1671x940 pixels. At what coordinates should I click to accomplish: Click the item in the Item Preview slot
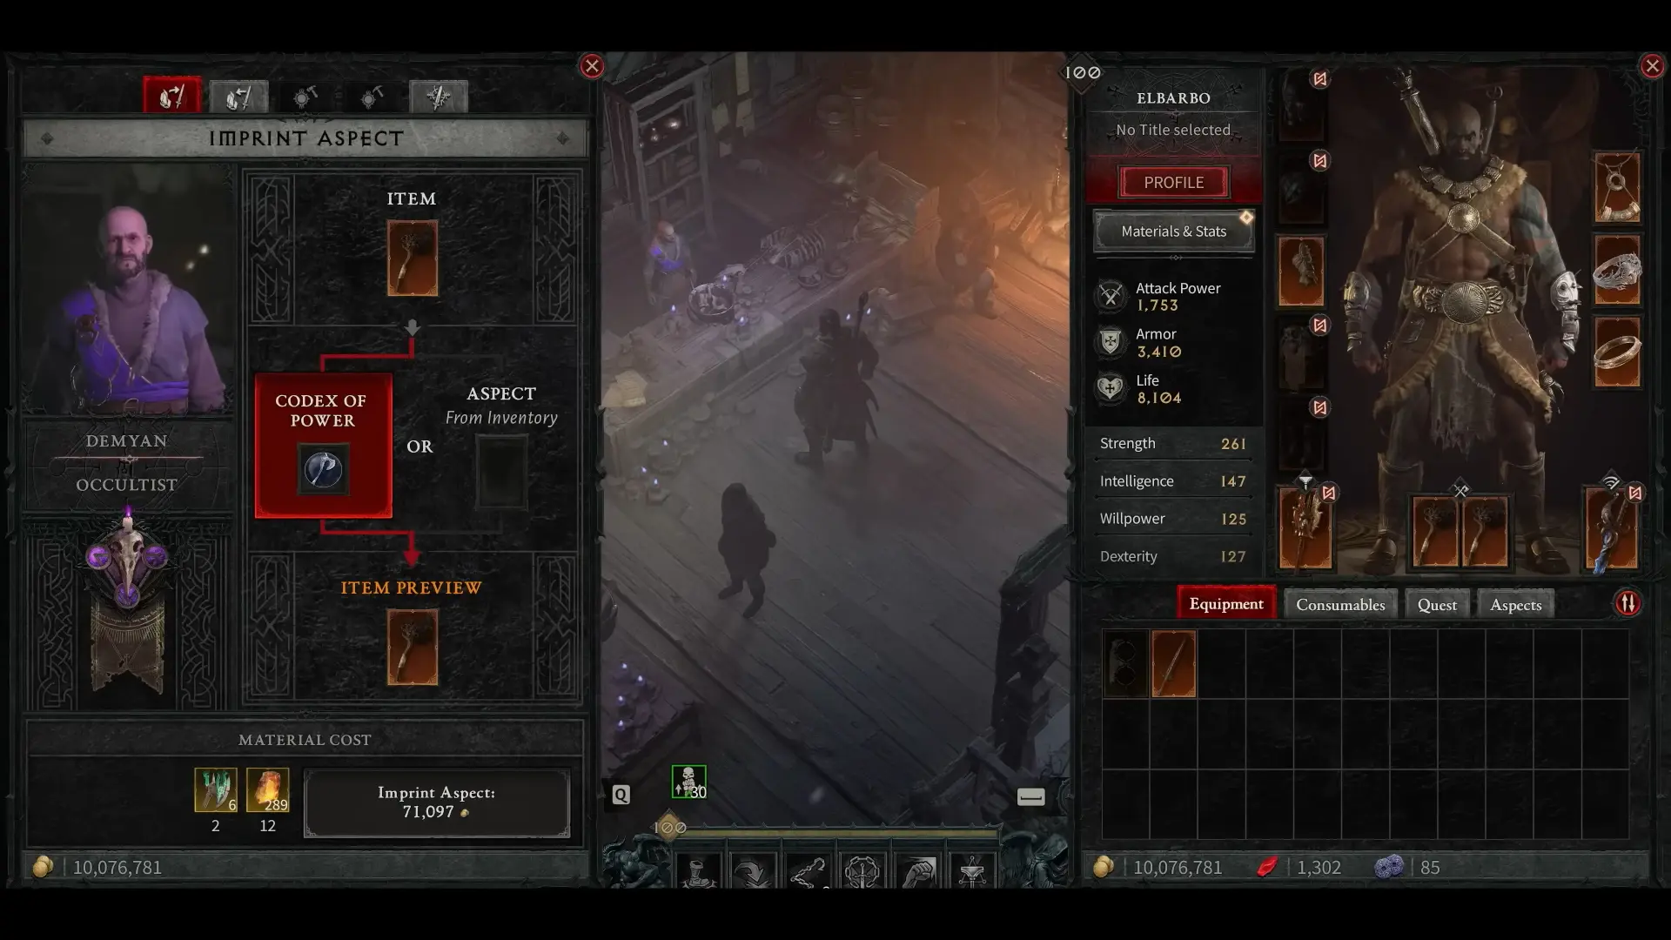[411, 646]
